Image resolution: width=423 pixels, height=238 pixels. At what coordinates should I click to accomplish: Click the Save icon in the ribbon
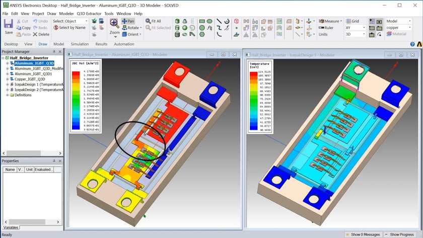(x=9, y=24)
